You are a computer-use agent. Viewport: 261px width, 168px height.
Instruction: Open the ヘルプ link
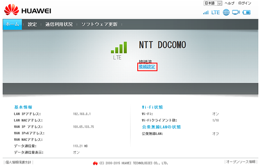point(230,3)
